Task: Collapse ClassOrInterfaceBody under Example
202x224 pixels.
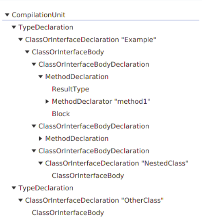Action: click(27, 52)
